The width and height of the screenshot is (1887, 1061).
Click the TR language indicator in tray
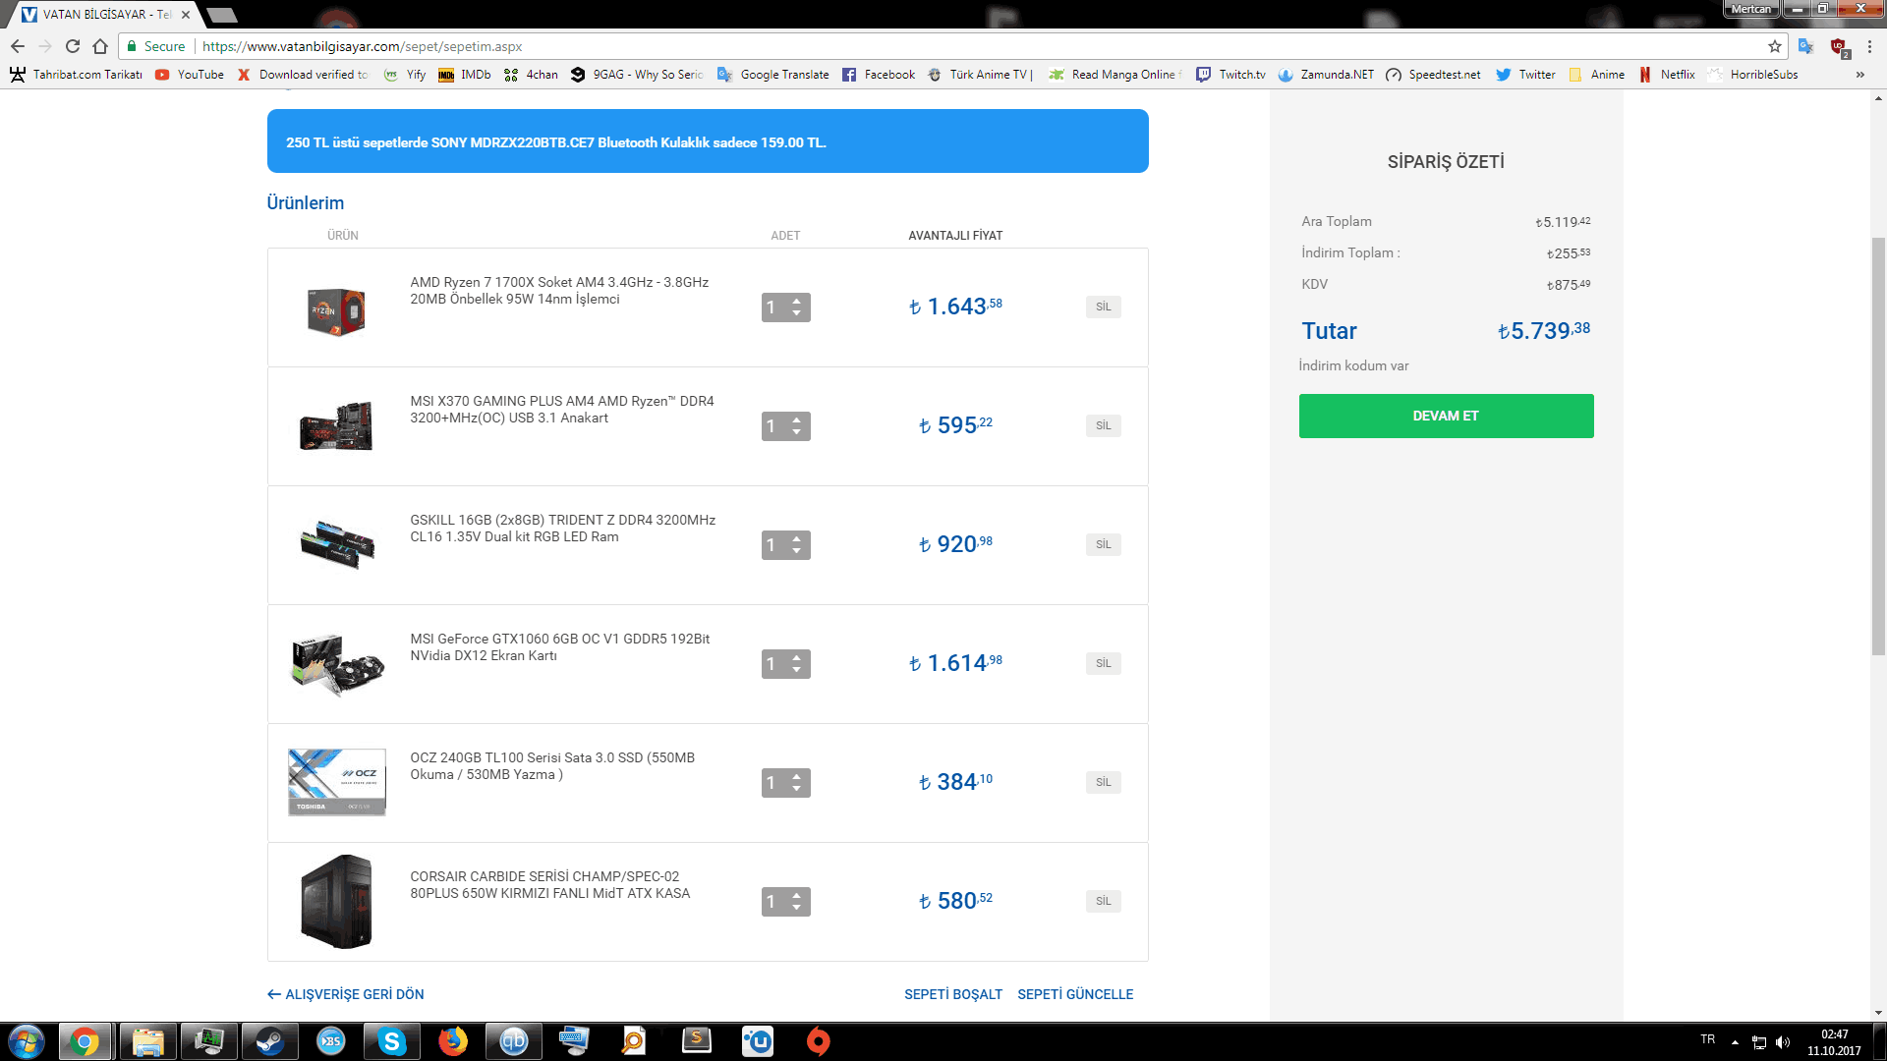[x=1708, y=1039]
